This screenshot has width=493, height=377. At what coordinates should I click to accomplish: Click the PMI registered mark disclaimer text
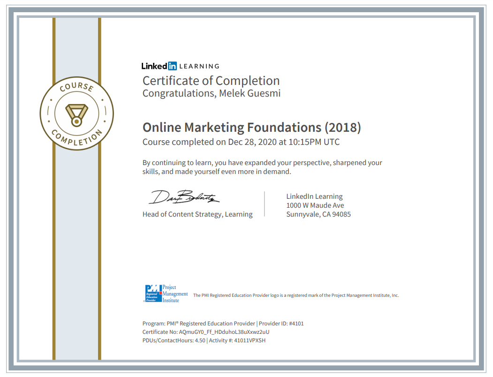(x=296, y=295)
